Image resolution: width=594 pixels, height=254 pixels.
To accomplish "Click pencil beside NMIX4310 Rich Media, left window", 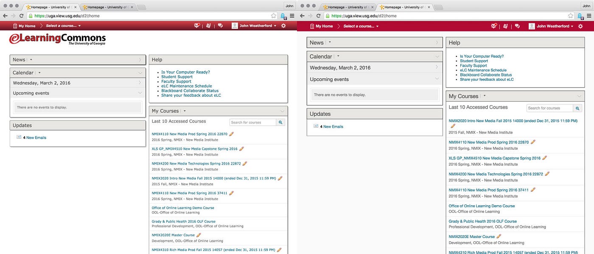I will point(279,250).
